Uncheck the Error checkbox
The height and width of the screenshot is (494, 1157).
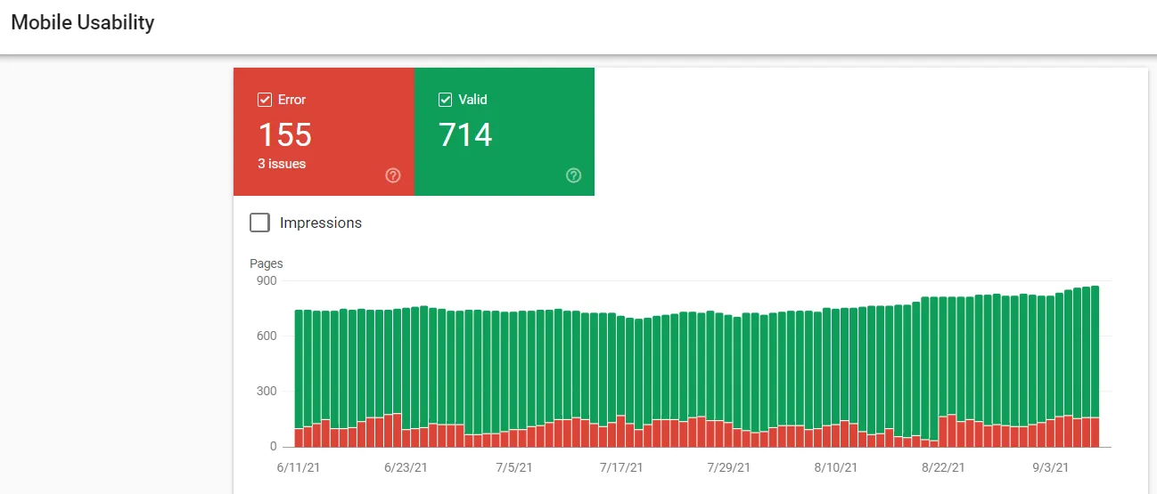point(265,100)
